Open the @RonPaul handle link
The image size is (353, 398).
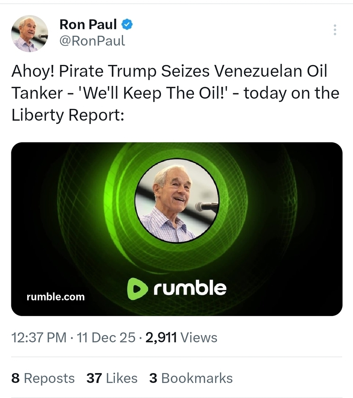(x=92, y=40)
